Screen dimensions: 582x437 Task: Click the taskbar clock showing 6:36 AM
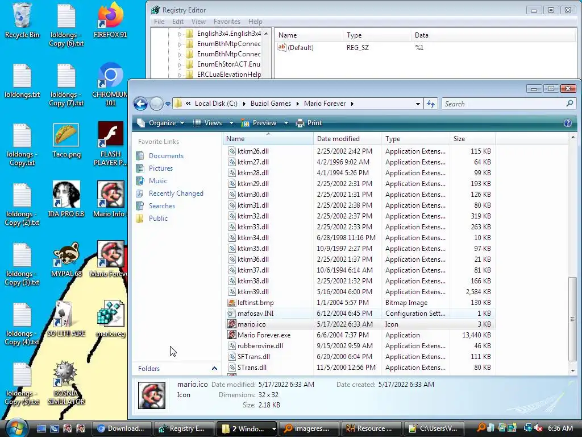pos(560,428)
